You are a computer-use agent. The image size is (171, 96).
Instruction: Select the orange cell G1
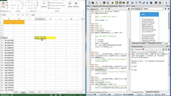tap(9, 22)
